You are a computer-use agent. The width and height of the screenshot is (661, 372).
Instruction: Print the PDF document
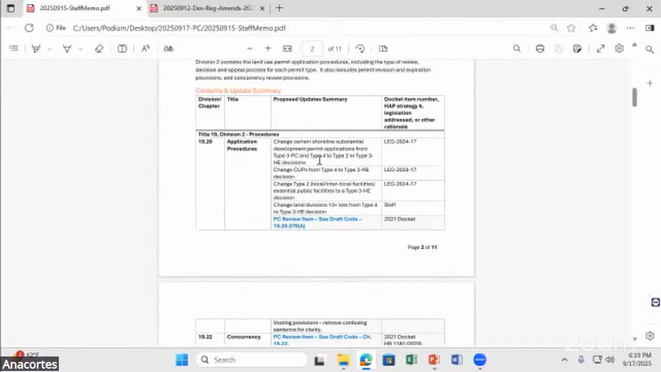coord(540,49)
